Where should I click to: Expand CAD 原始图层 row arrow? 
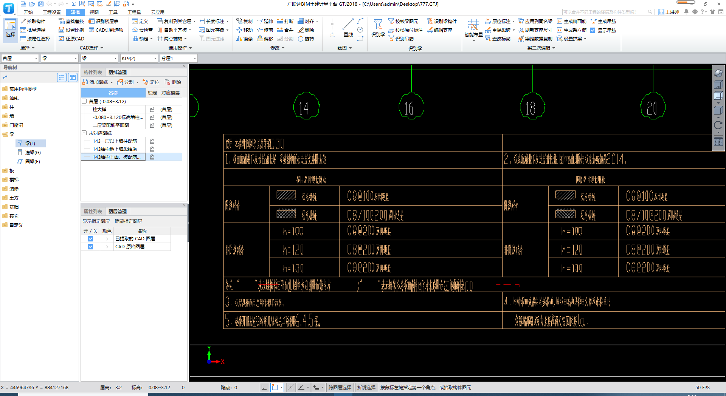[x=107, y=247]
